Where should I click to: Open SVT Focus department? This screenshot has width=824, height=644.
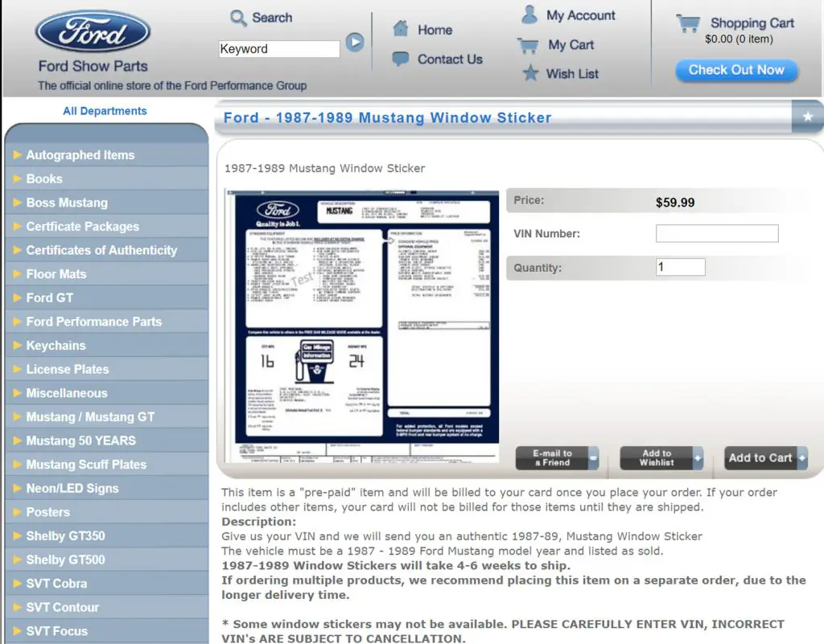pyautogui.click(x=57, y=631)
